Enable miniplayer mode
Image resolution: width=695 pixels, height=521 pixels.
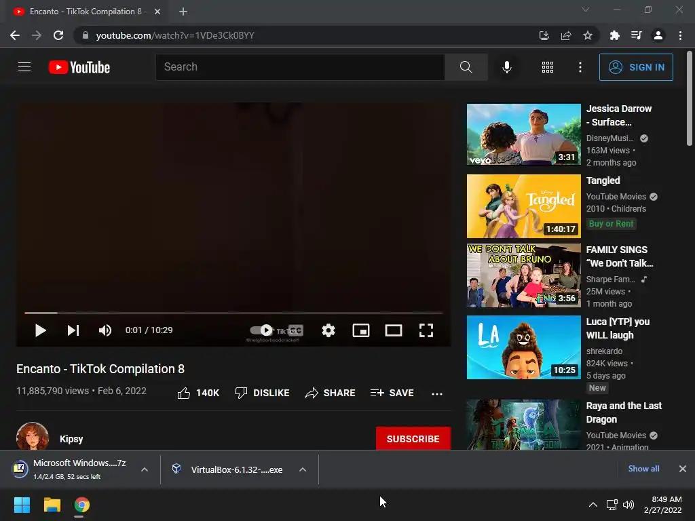click(361, 330)
